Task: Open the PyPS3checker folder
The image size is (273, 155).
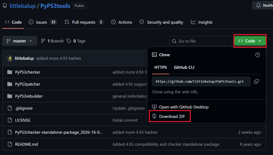Action: pos(27,72)
